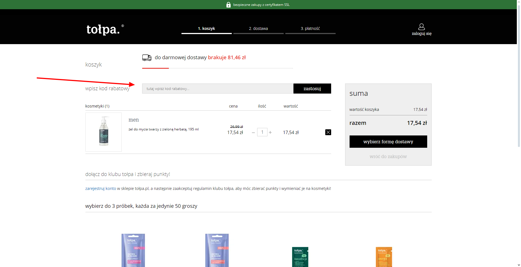521x267 pixels.
Task: Increase product quantity with plus
Action: 270,132
